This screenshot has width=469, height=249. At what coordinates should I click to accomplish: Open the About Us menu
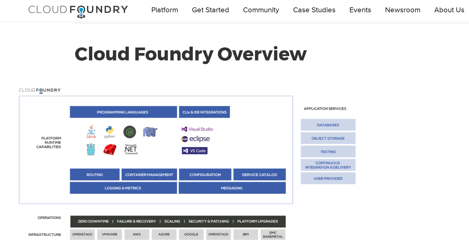[x=449, y=10]
